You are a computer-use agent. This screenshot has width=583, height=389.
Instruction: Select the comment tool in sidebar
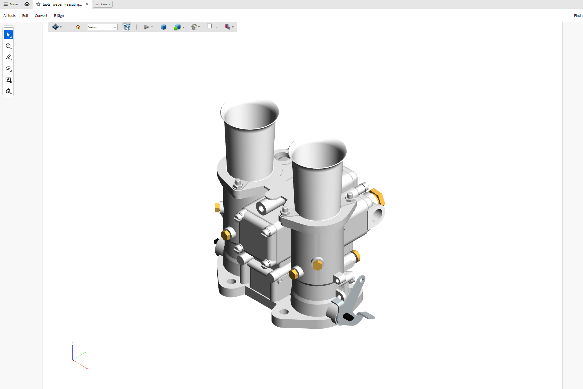[x=8, y=46]
